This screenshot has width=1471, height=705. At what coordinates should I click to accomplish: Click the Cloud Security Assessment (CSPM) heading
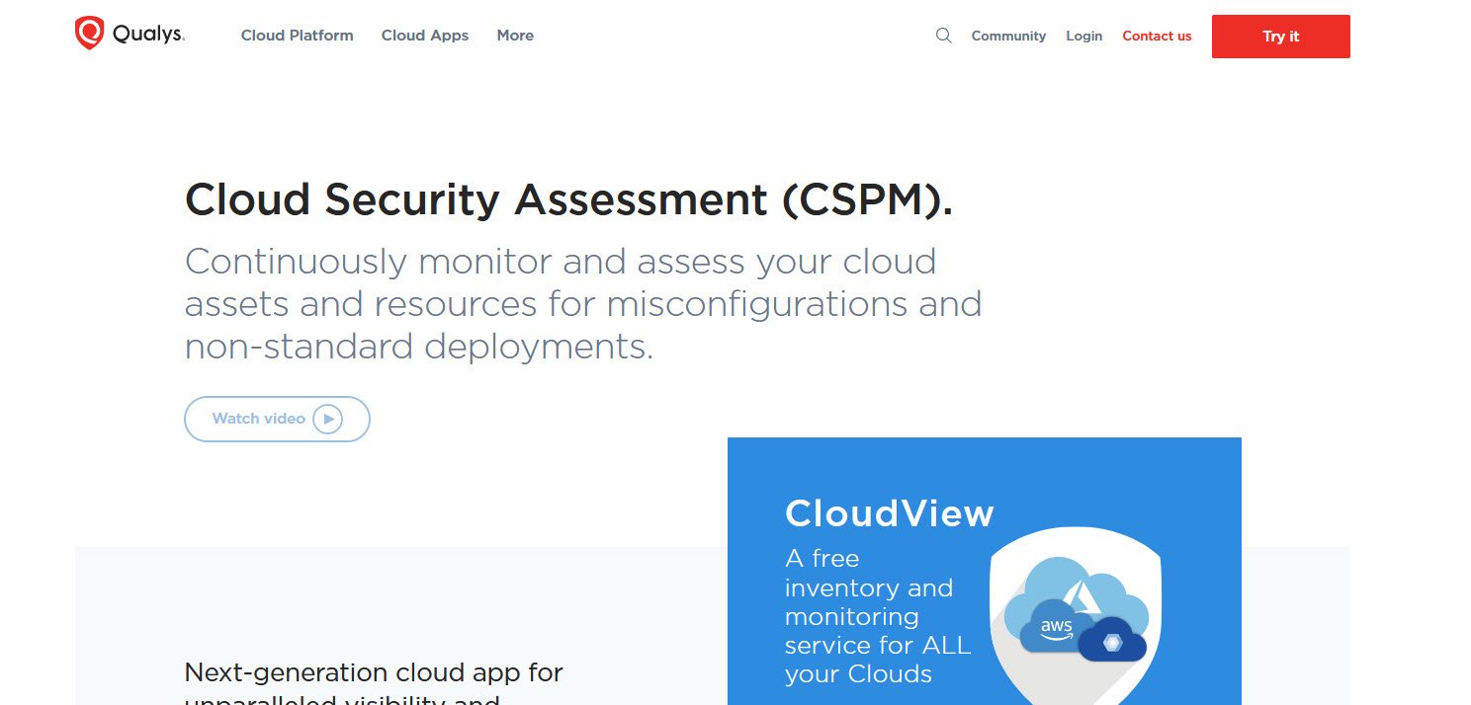click(x=568, y=199)
